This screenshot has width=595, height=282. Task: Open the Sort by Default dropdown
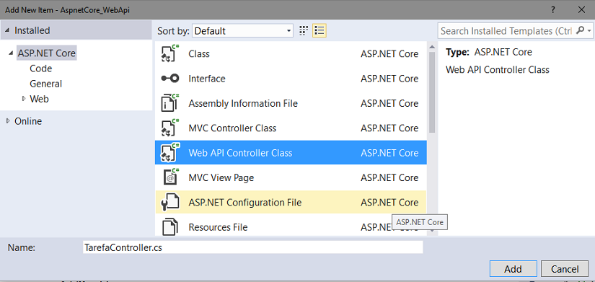(242, 31)
